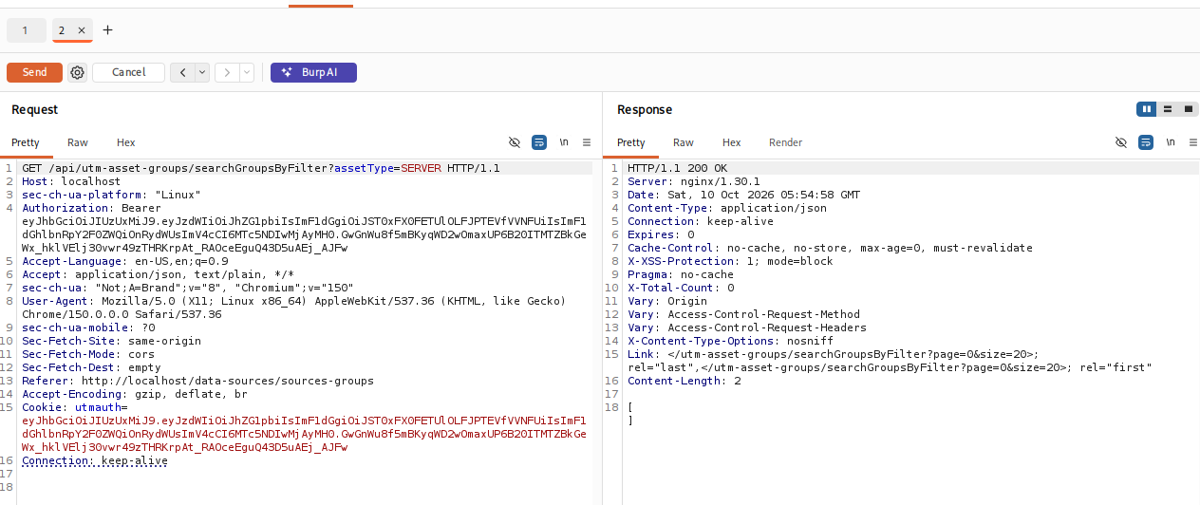Click the Sec-Fetch-Dest: empty header

click(91, 367)
